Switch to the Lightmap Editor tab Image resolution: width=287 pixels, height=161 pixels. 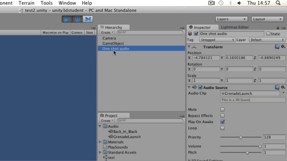pyautogui.click(x=235, y=27)
